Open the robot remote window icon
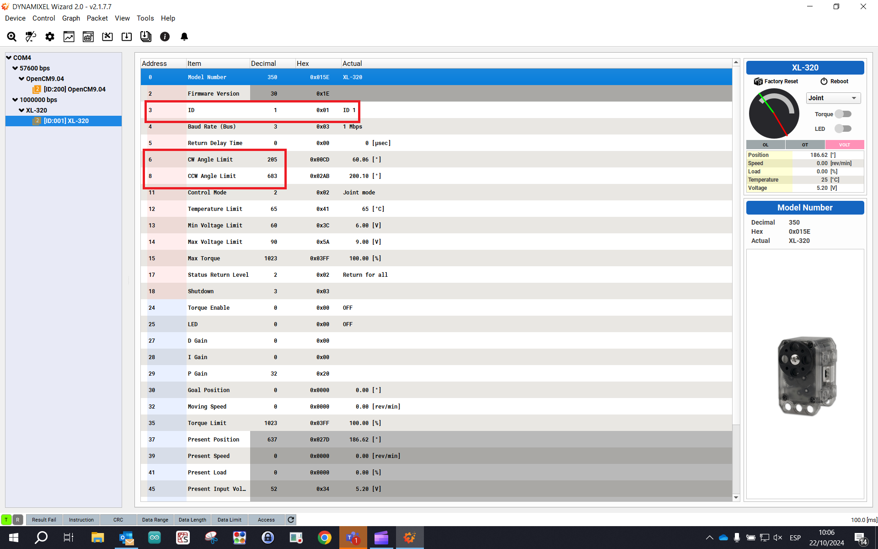 coord(88,37)
